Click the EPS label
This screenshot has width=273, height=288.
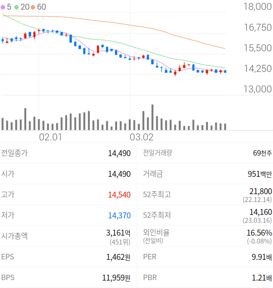tap(7, 257)
